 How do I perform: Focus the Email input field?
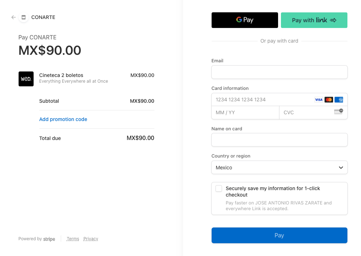(x=279, y=72)
